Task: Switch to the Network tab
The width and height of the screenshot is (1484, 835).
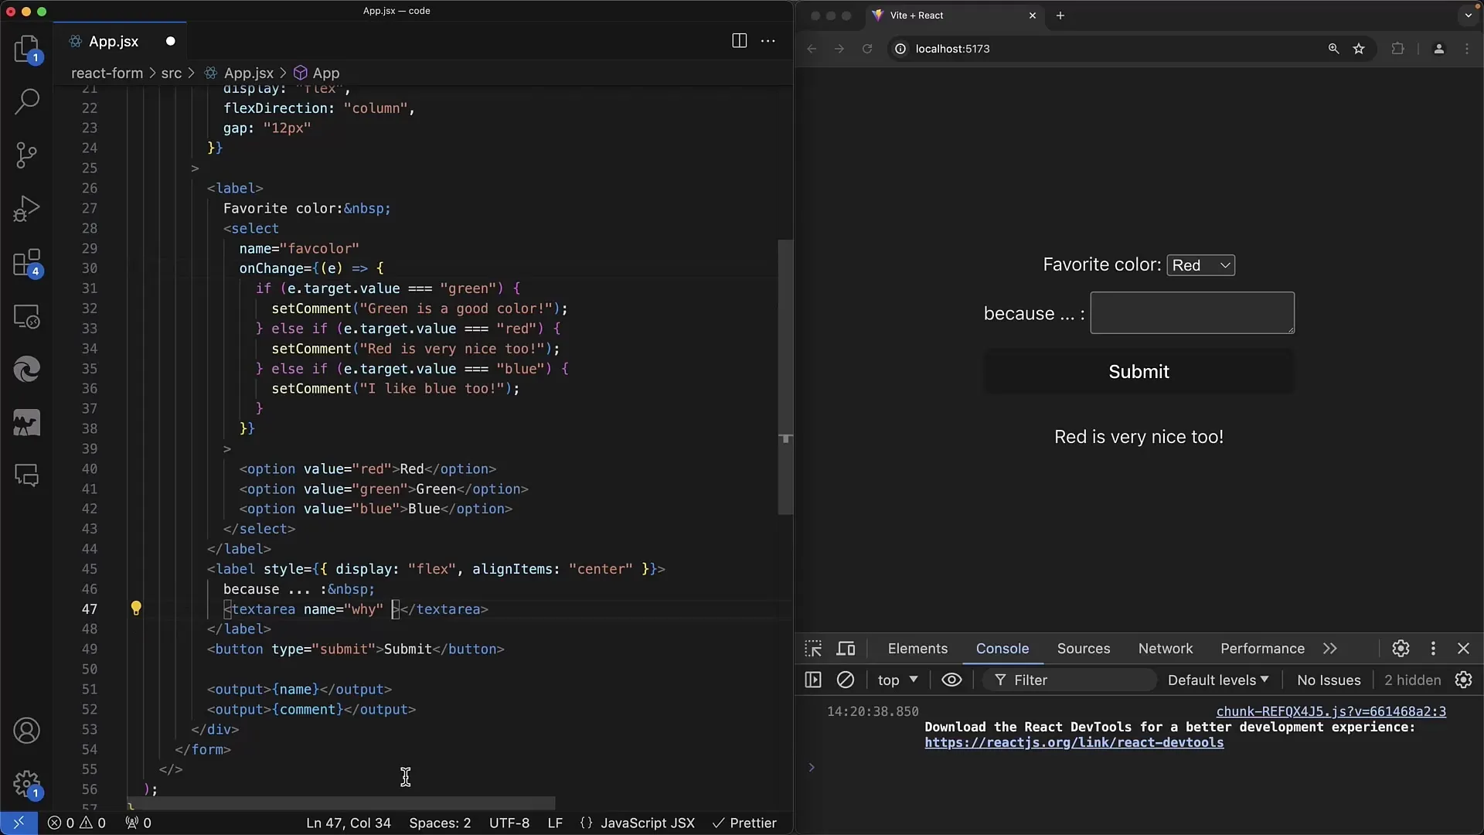Action: coord(1166,649)
